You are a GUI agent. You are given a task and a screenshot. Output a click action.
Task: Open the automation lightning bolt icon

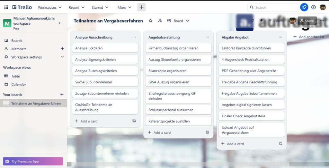pyautogui.click(x=261, y=21)
